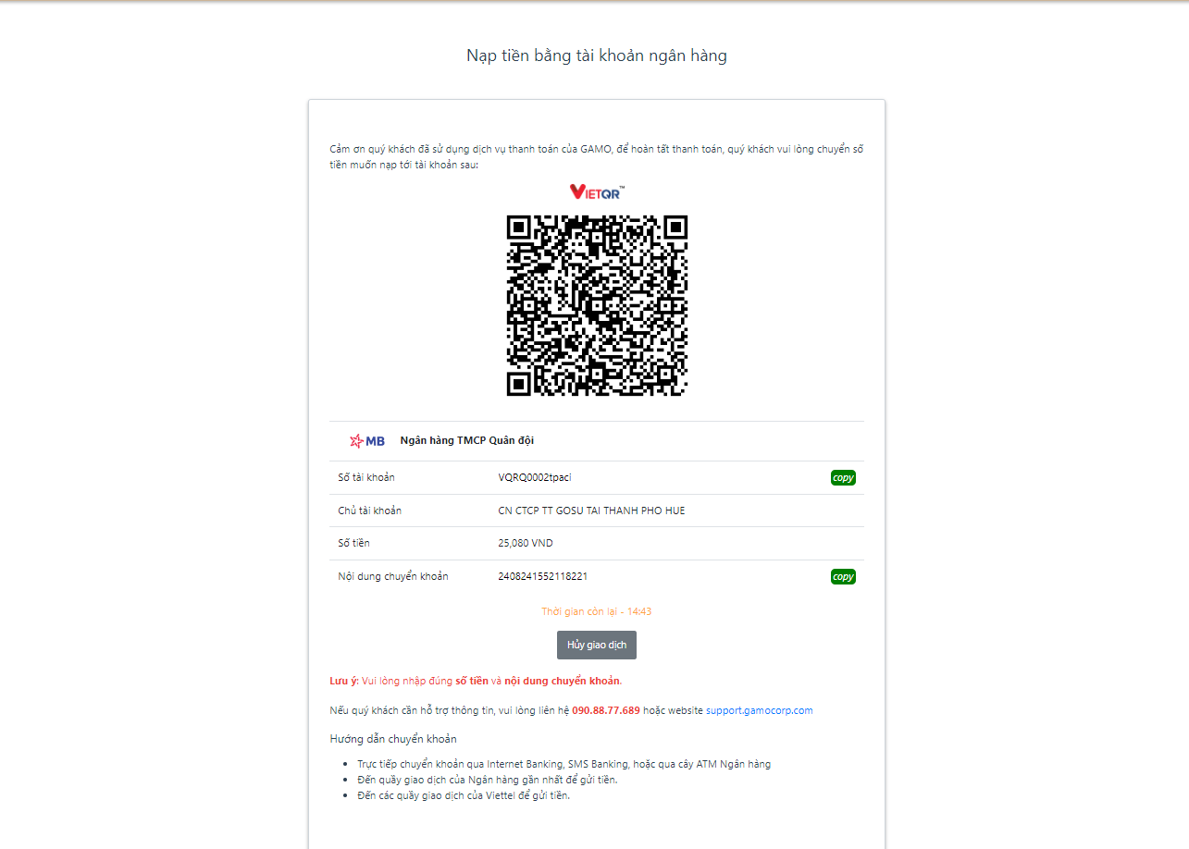This screenshot has height=849, width=1189.
Task: Click the MB bank logo
Action: coord(367,441)
